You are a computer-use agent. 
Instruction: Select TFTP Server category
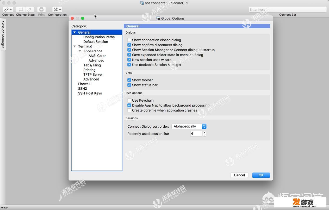[x=93, y=75]
